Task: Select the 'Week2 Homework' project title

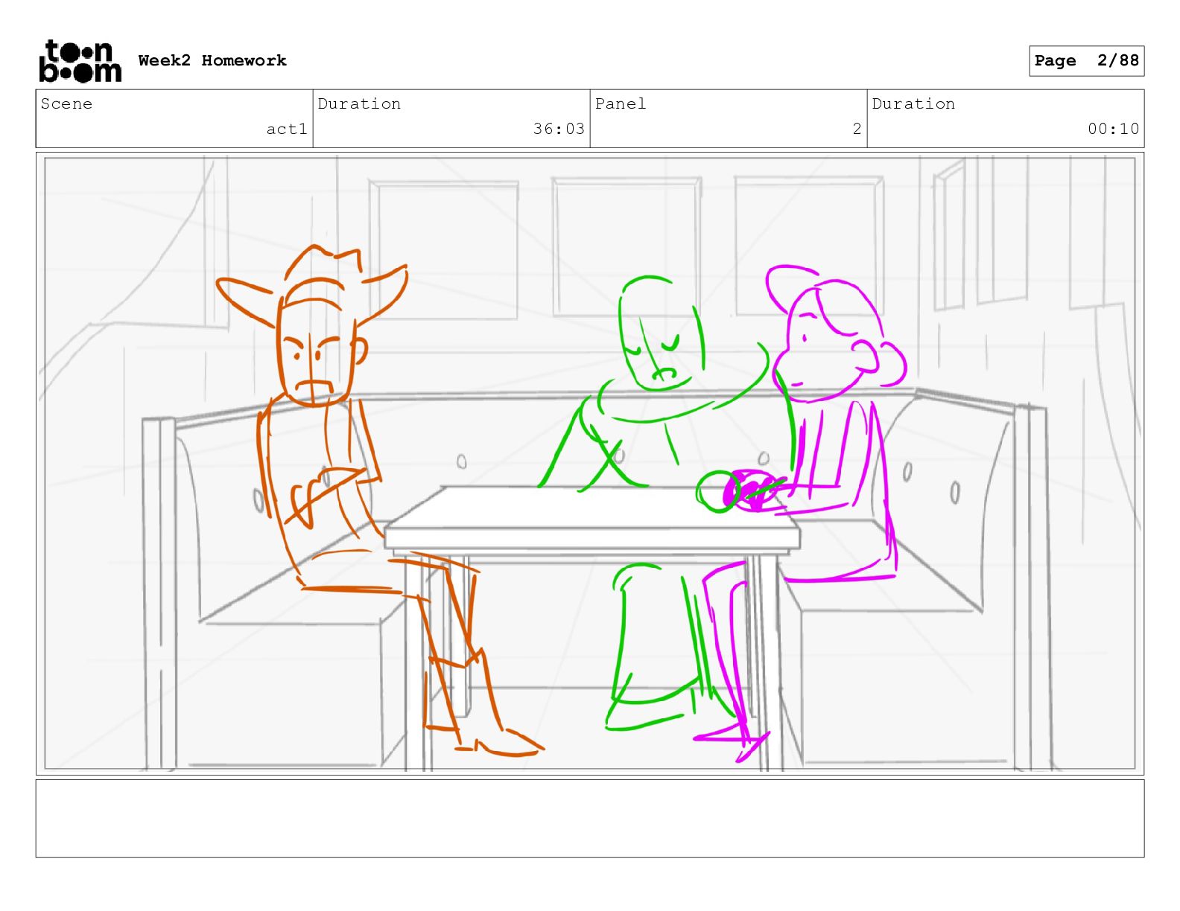Action: click(x=212, y=60)
